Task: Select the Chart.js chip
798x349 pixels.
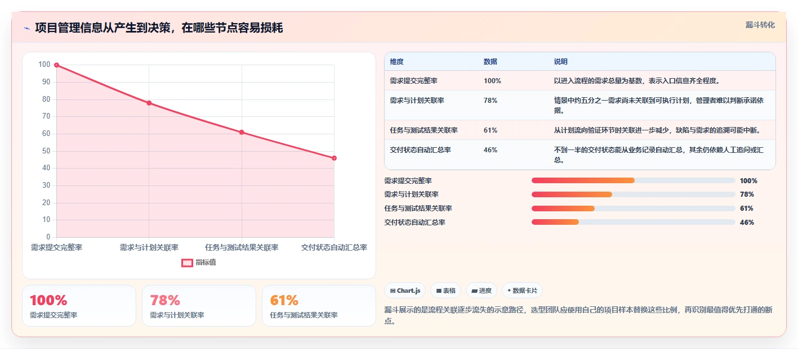Action: coord(405,291)
